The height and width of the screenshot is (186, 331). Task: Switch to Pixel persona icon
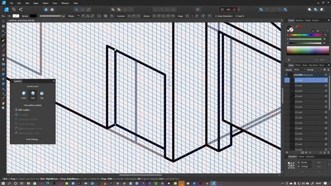pos(14,9)
